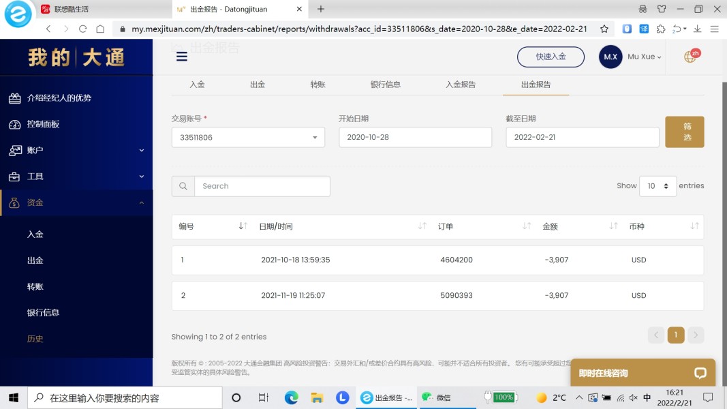This screenshot has width=727, height=409.
Task: Click the hamburger menu icon
Action: [x=181, y=57]
